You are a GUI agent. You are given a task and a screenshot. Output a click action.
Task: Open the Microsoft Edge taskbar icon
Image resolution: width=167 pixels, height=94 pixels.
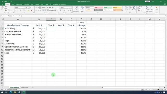(x=11, y=92)
